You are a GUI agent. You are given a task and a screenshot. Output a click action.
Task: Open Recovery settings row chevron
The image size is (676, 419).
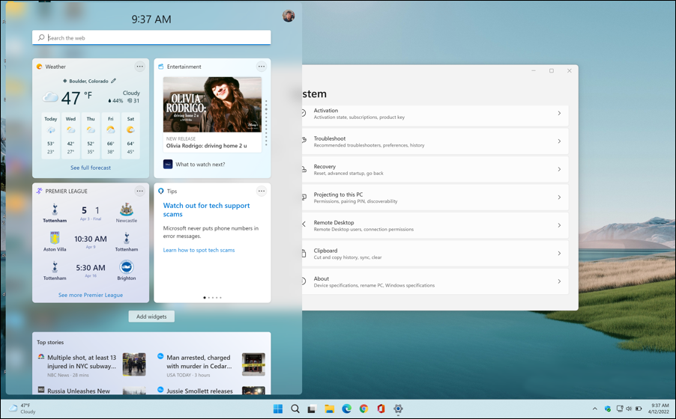pyautogui.click(x=559, y=169)
